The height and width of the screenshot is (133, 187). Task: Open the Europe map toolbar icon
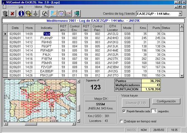(x=54, y=13)
